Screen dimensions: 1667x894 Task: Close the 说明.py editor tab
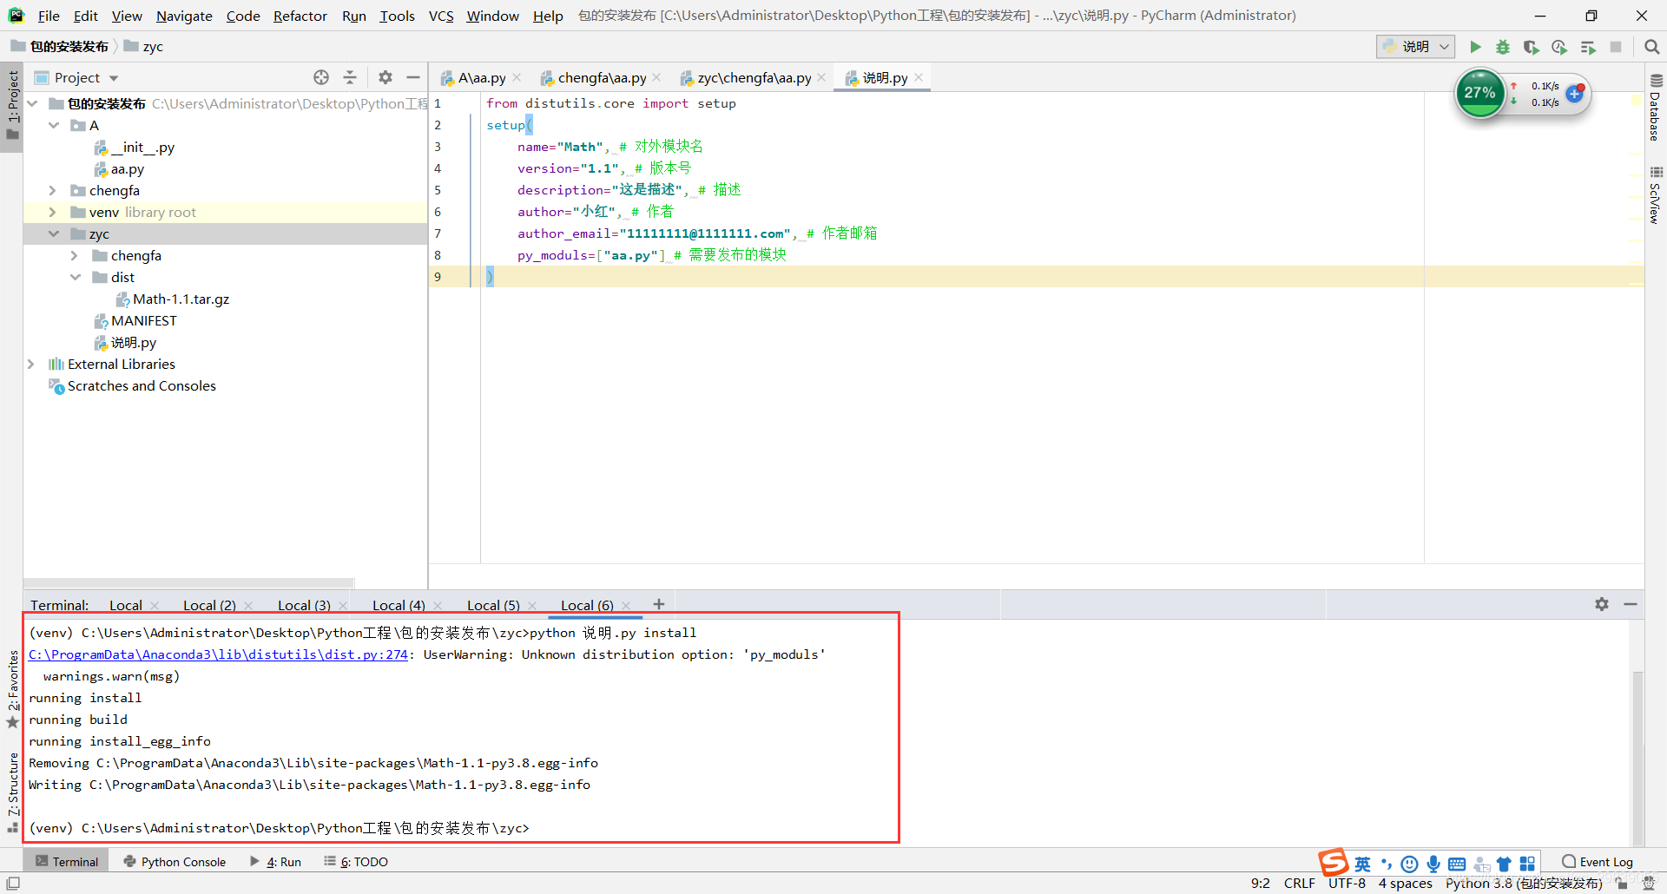(919, 77)
